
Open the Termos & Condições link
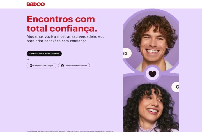66,131
